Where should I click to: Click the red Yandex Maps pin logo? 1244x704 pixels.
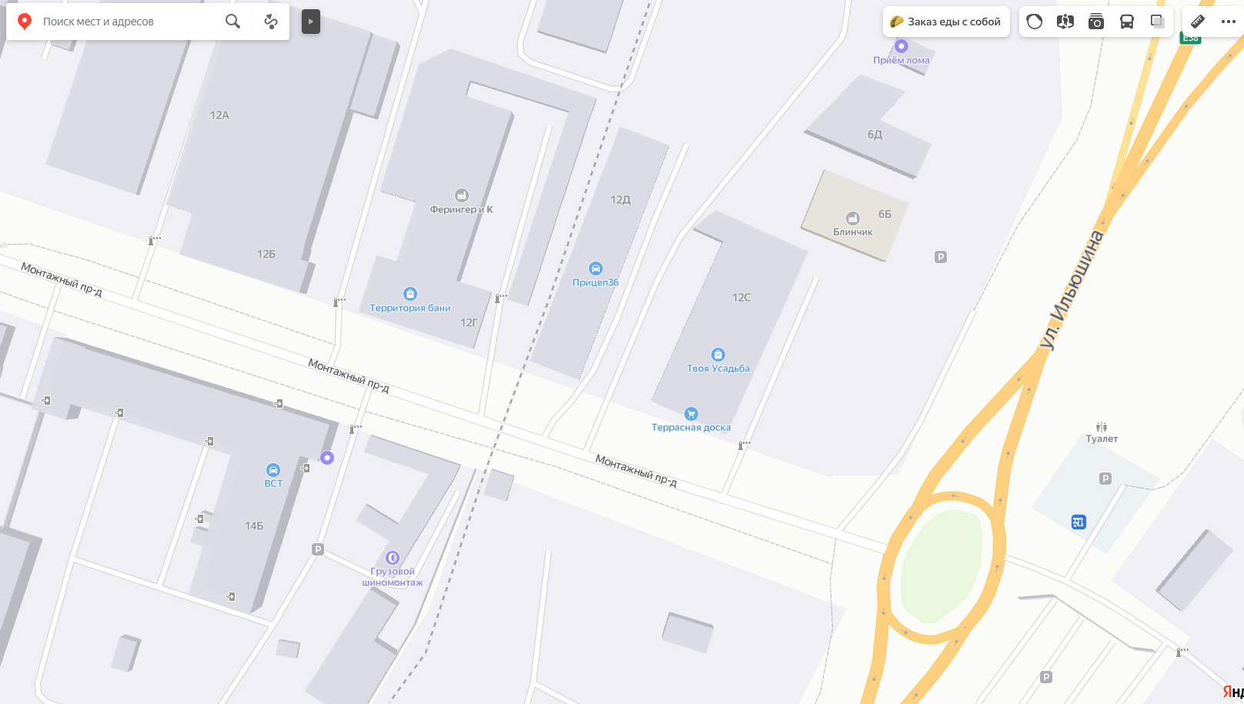pos(25,22)
